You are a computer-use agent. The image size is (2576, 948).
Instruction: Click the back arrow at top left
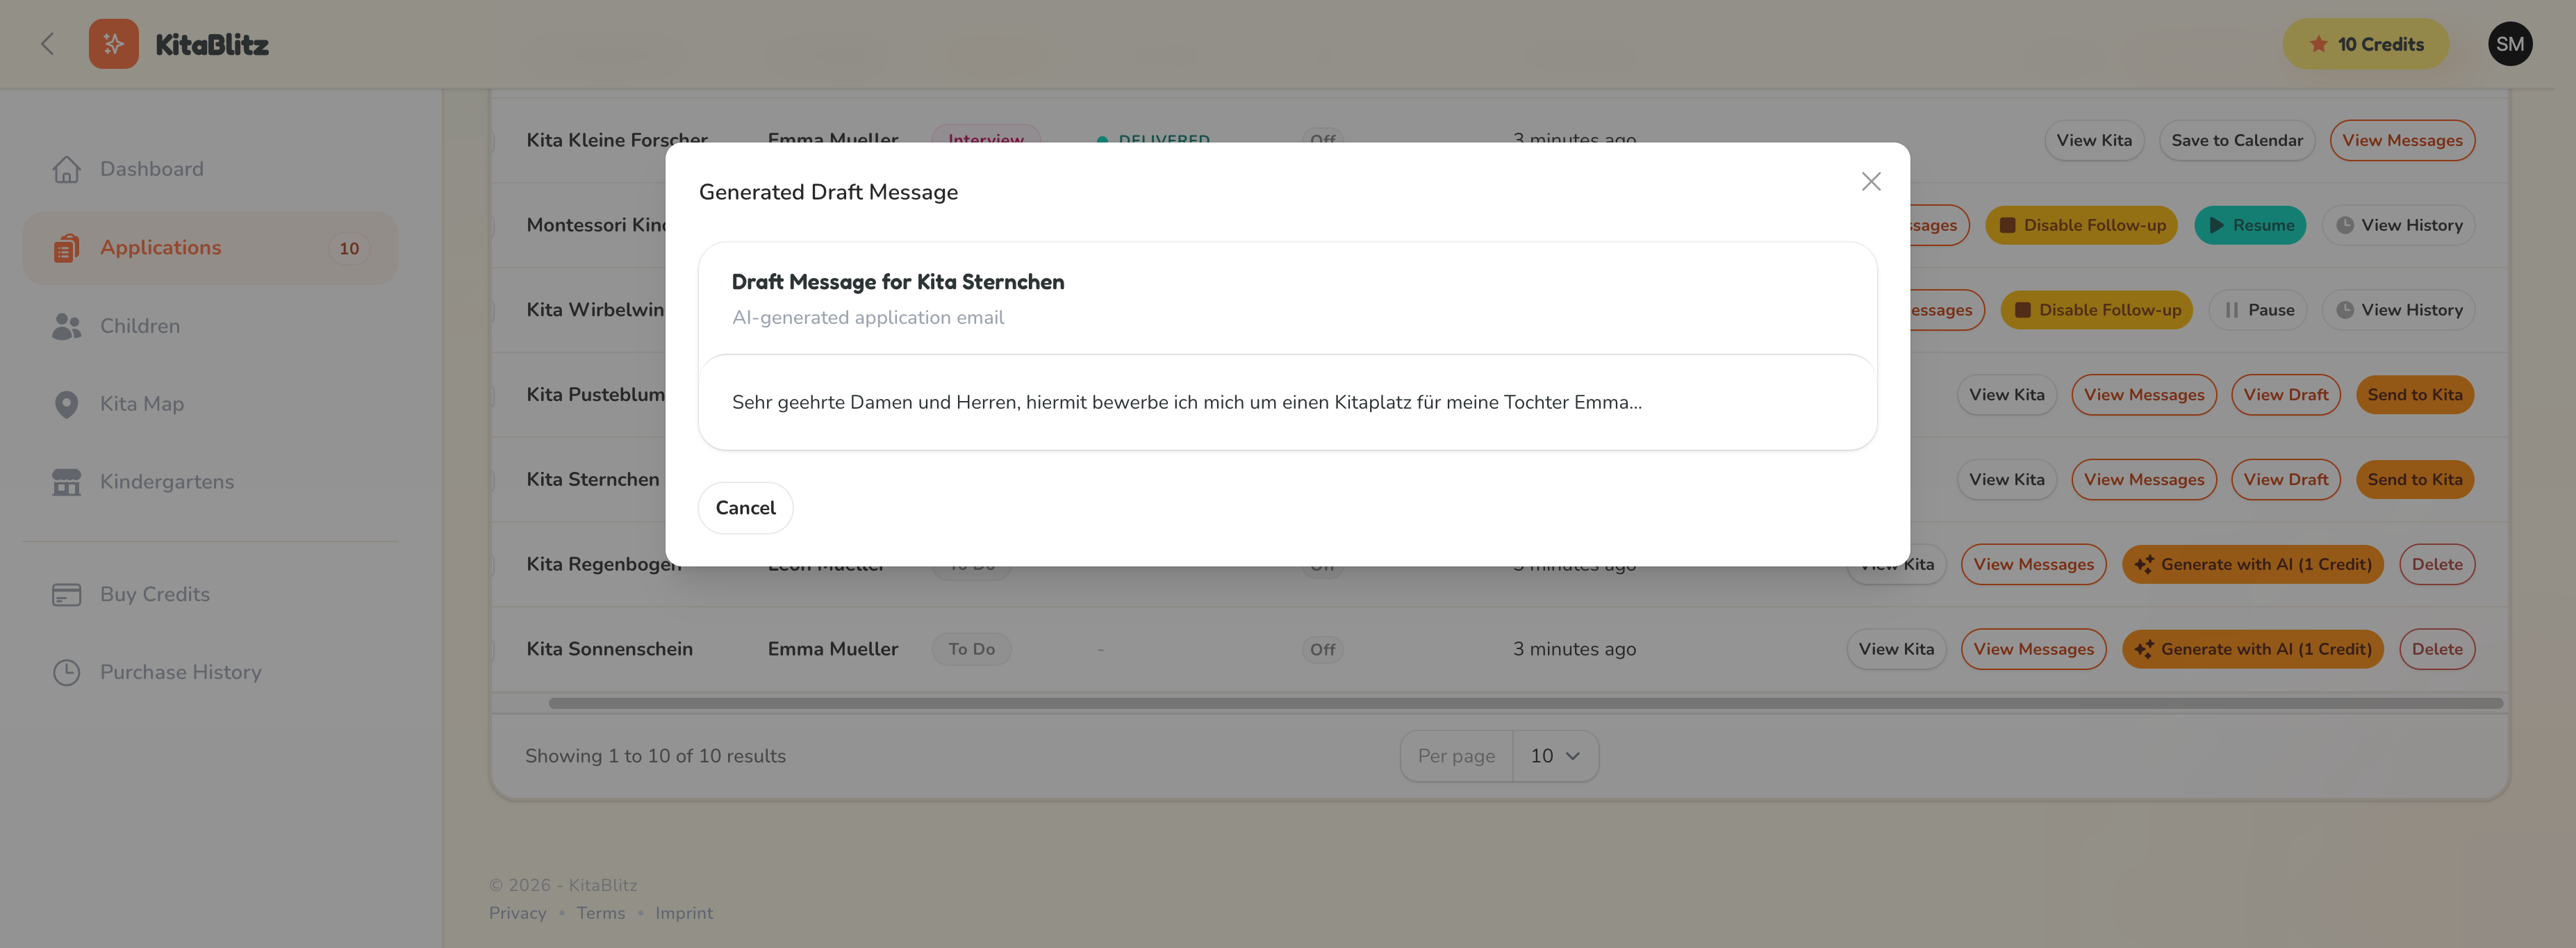(x=48, y=43)
